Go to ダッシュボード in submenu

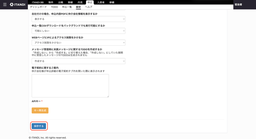[x=38, y=7]
